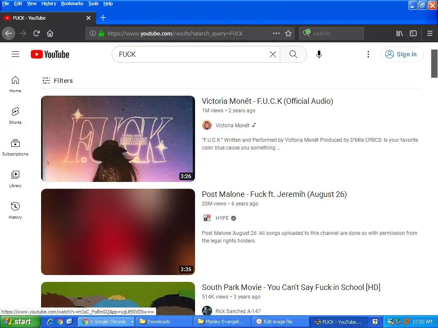Open the Filters options

(58, 81)
